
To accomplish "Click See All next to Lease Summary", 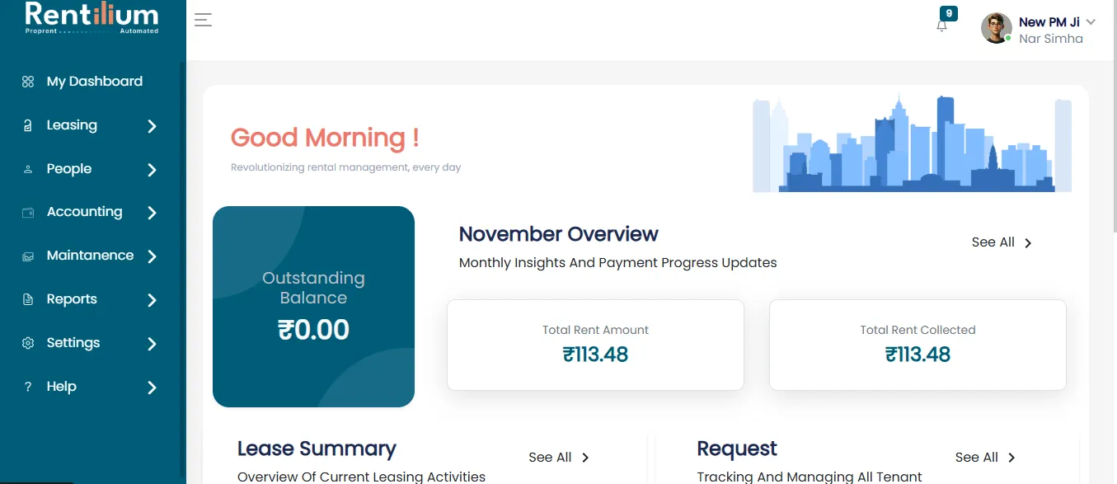I will point(559,458).
